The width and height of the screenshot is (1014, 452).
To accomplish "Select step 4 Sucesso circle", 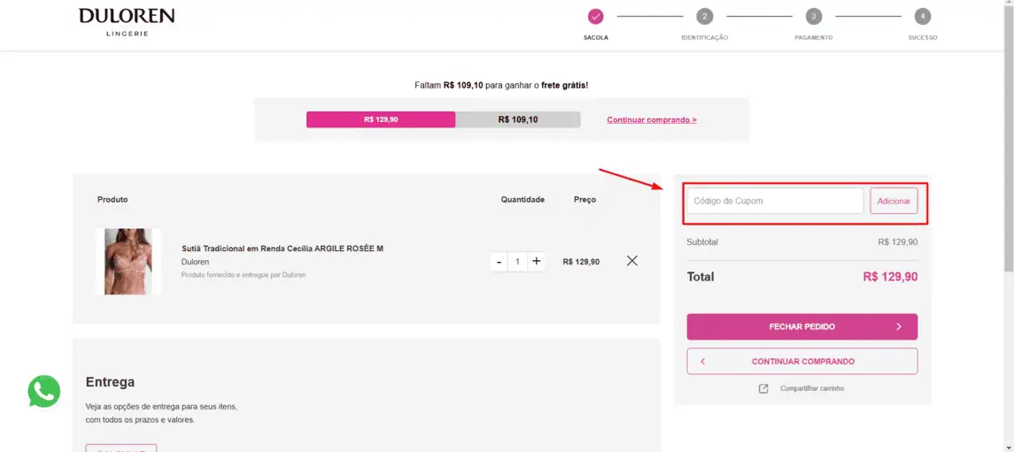I will point(922,16).
